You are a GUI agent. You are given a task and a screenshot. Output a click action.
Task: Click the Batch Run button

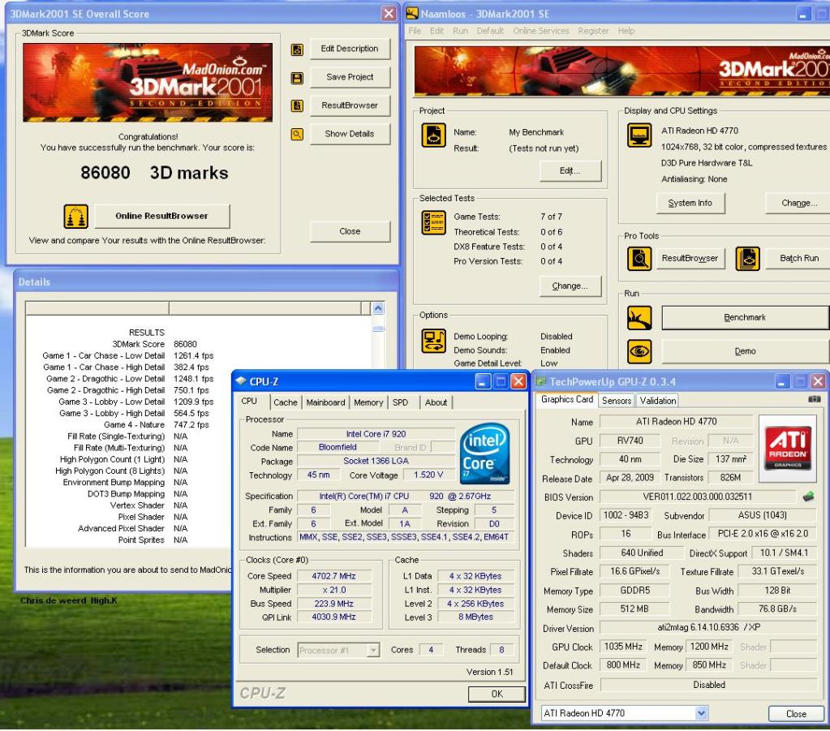[799, 258]
